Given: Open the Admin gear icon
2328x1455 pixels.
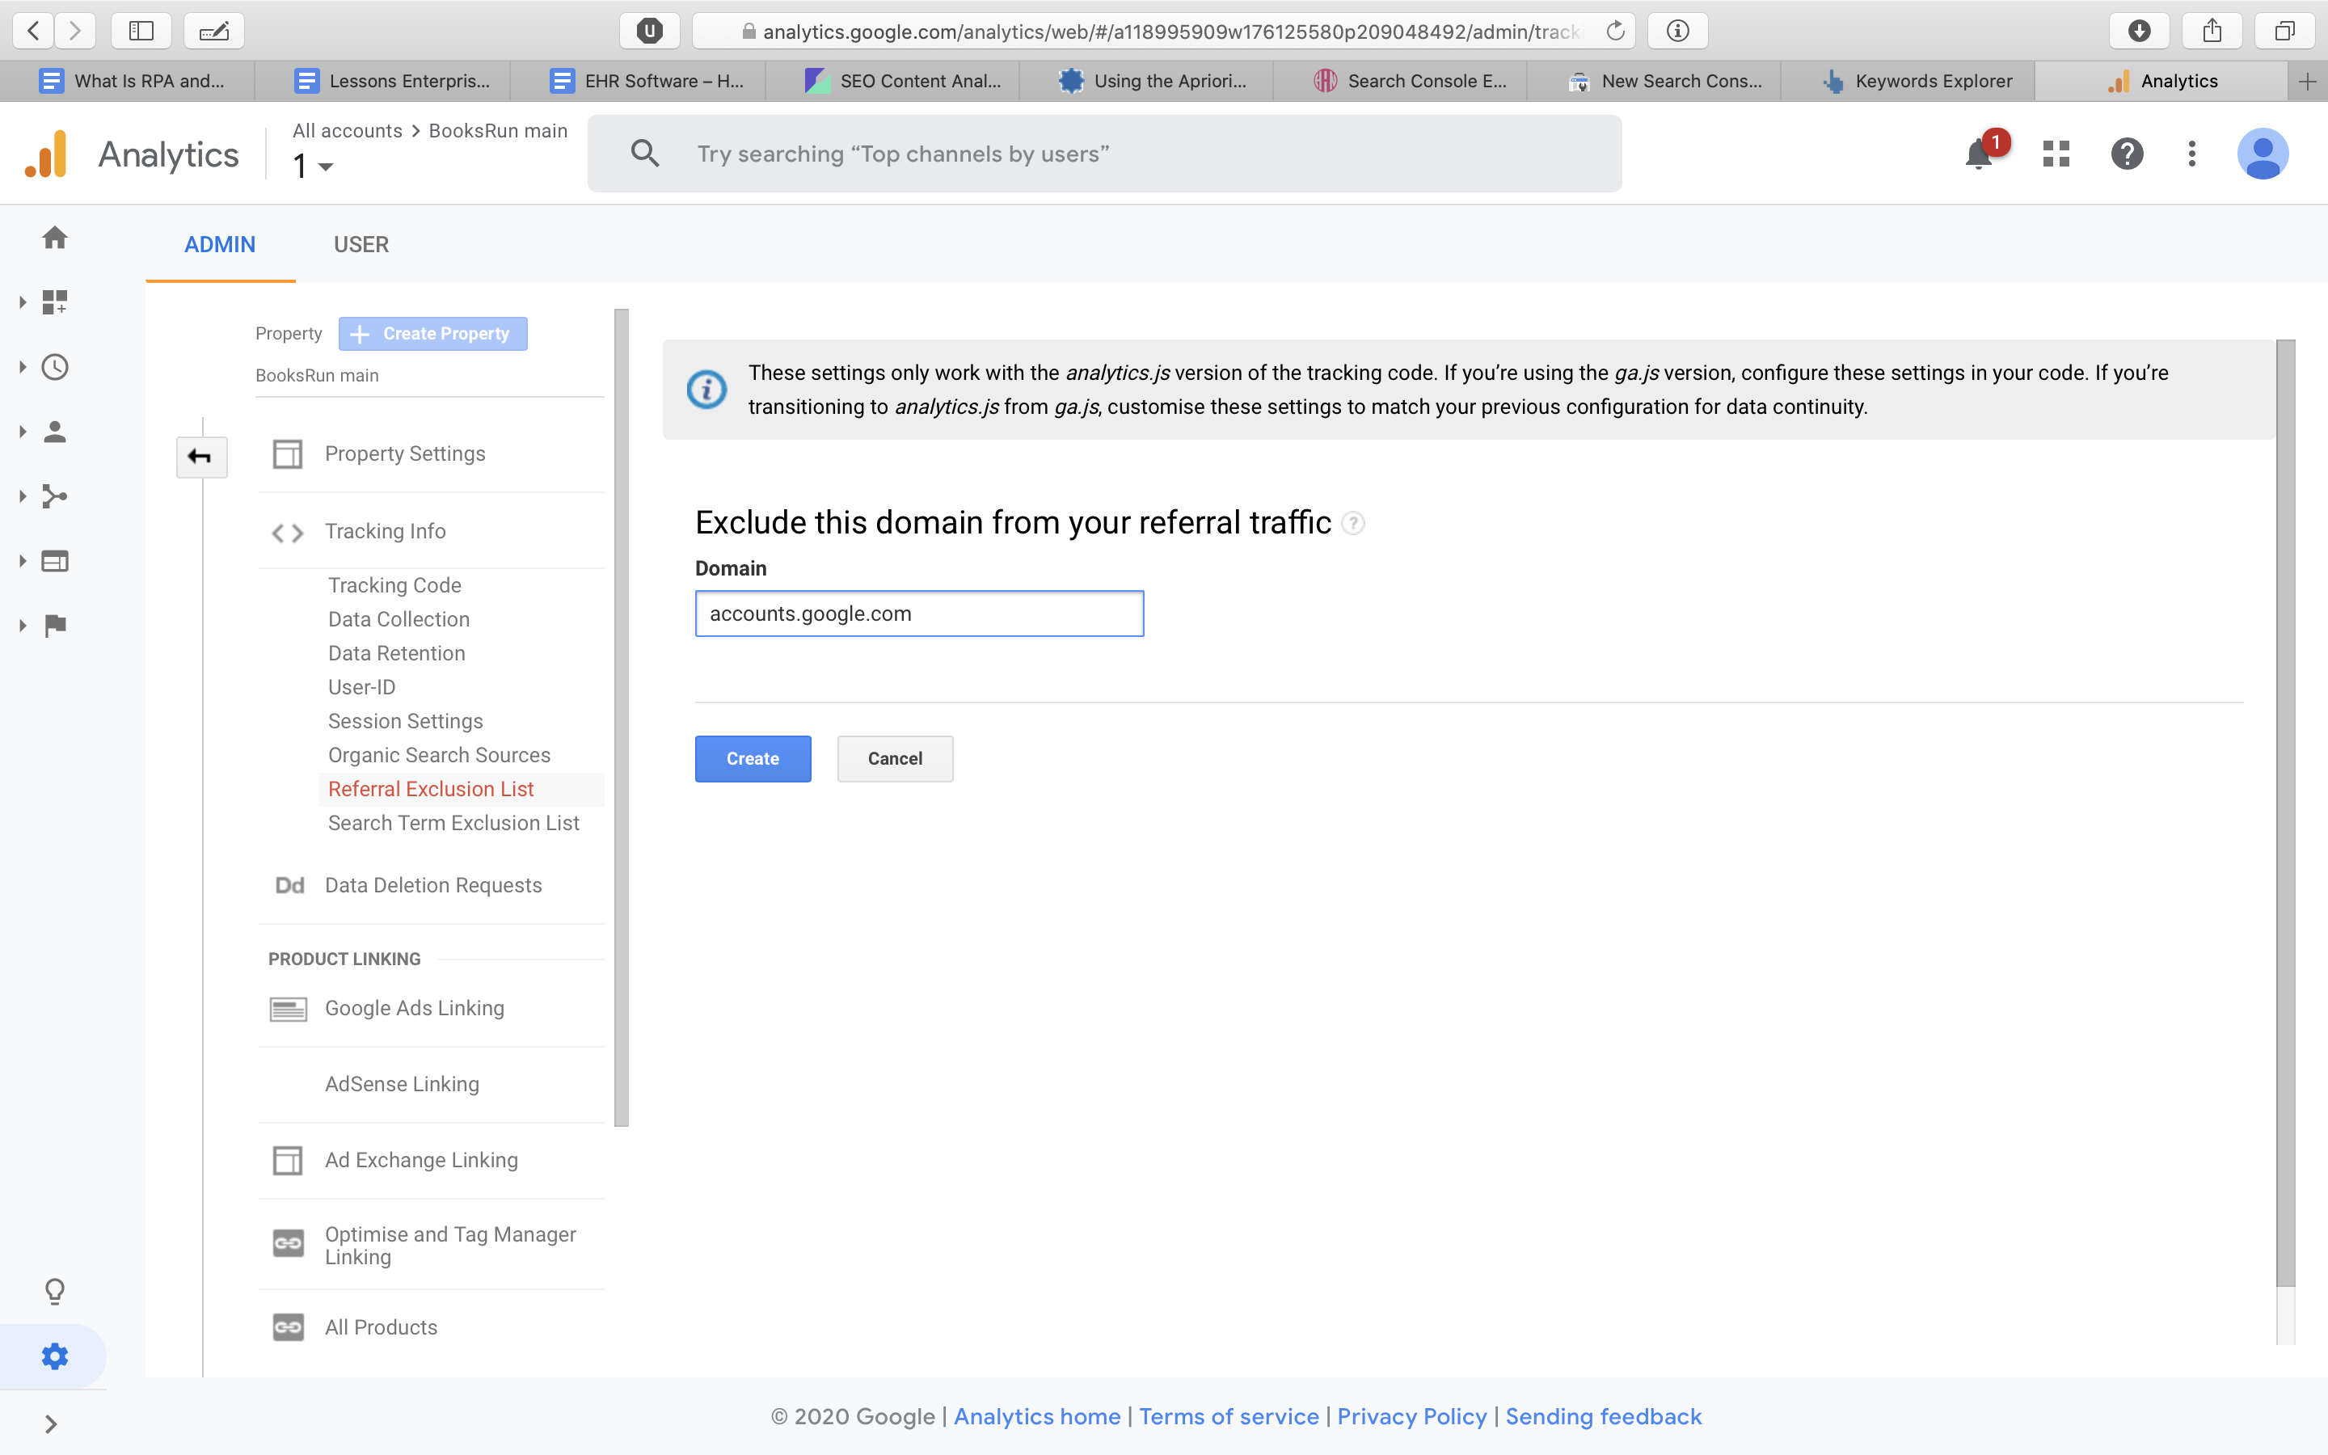Looking at the screenshot, I should [x=55, y=1356].
